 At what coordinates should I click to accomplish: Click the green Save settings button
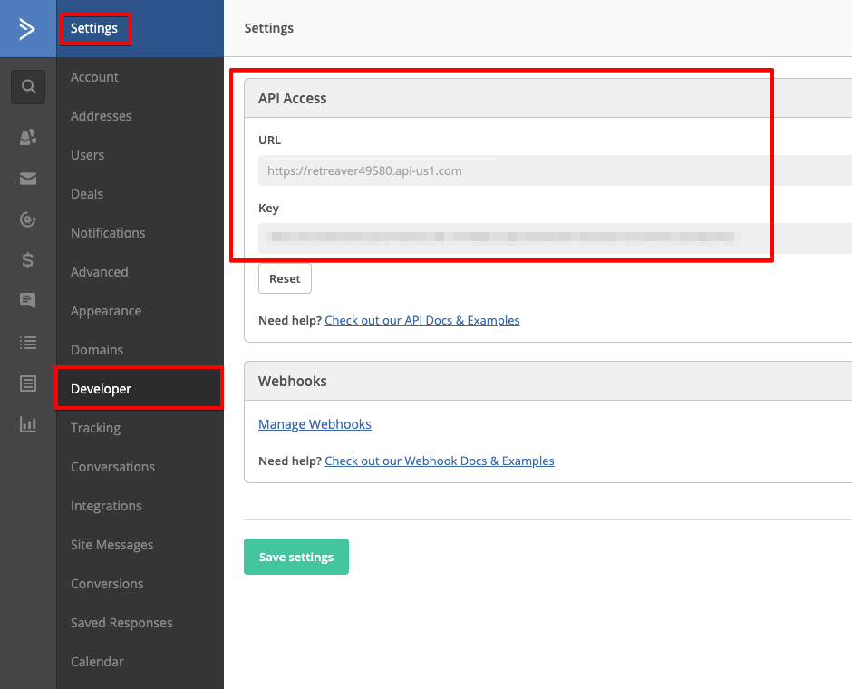295,557
